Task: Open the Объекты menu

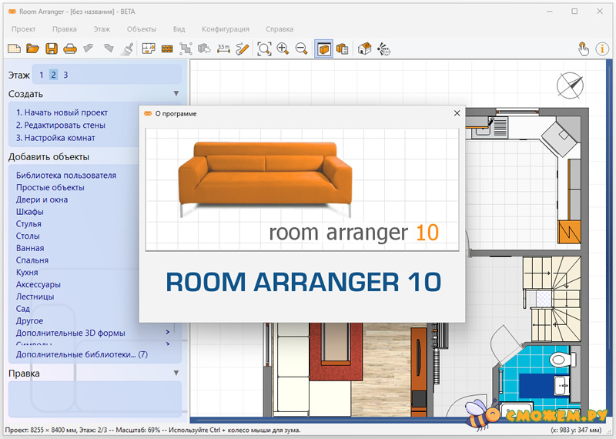Action: click(142, 29)
